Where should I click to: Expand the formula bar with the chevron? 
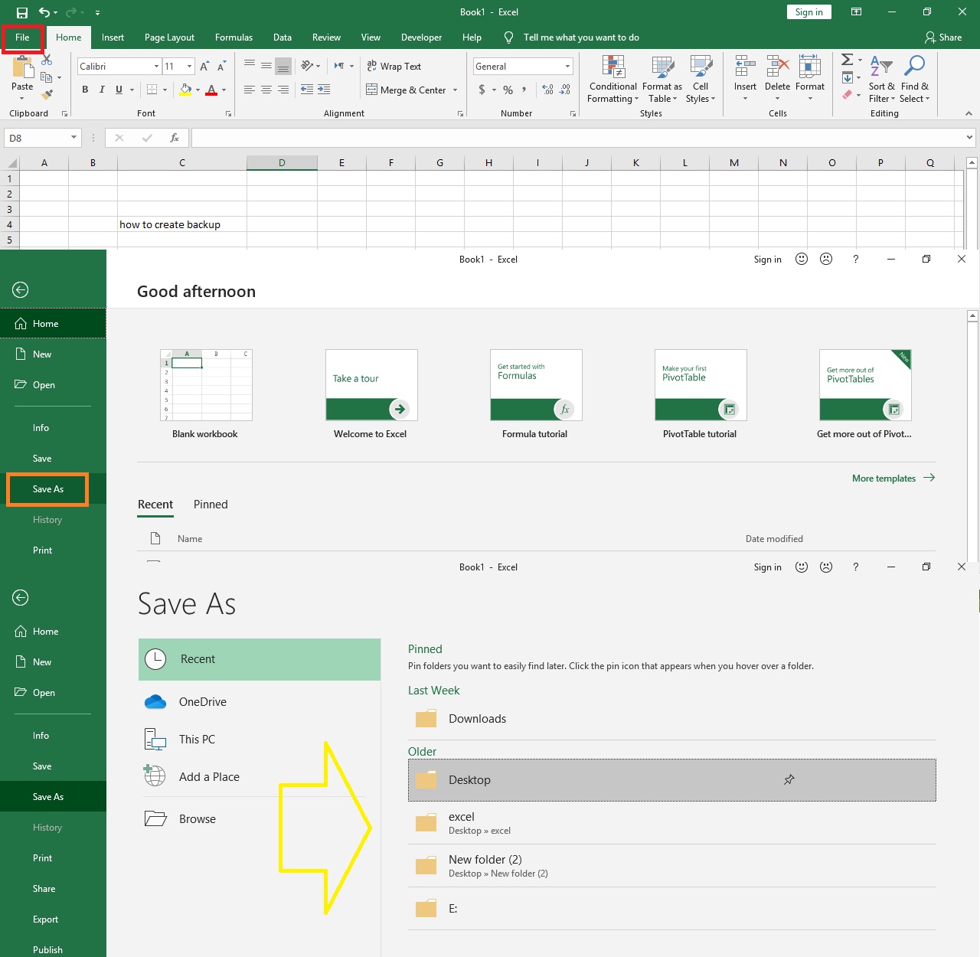[x=970, y=138]
